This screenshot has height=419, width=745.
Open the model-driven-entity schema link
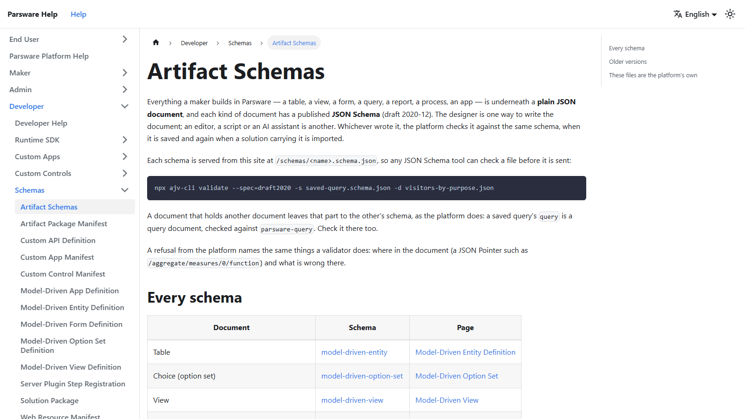[354, 352]
